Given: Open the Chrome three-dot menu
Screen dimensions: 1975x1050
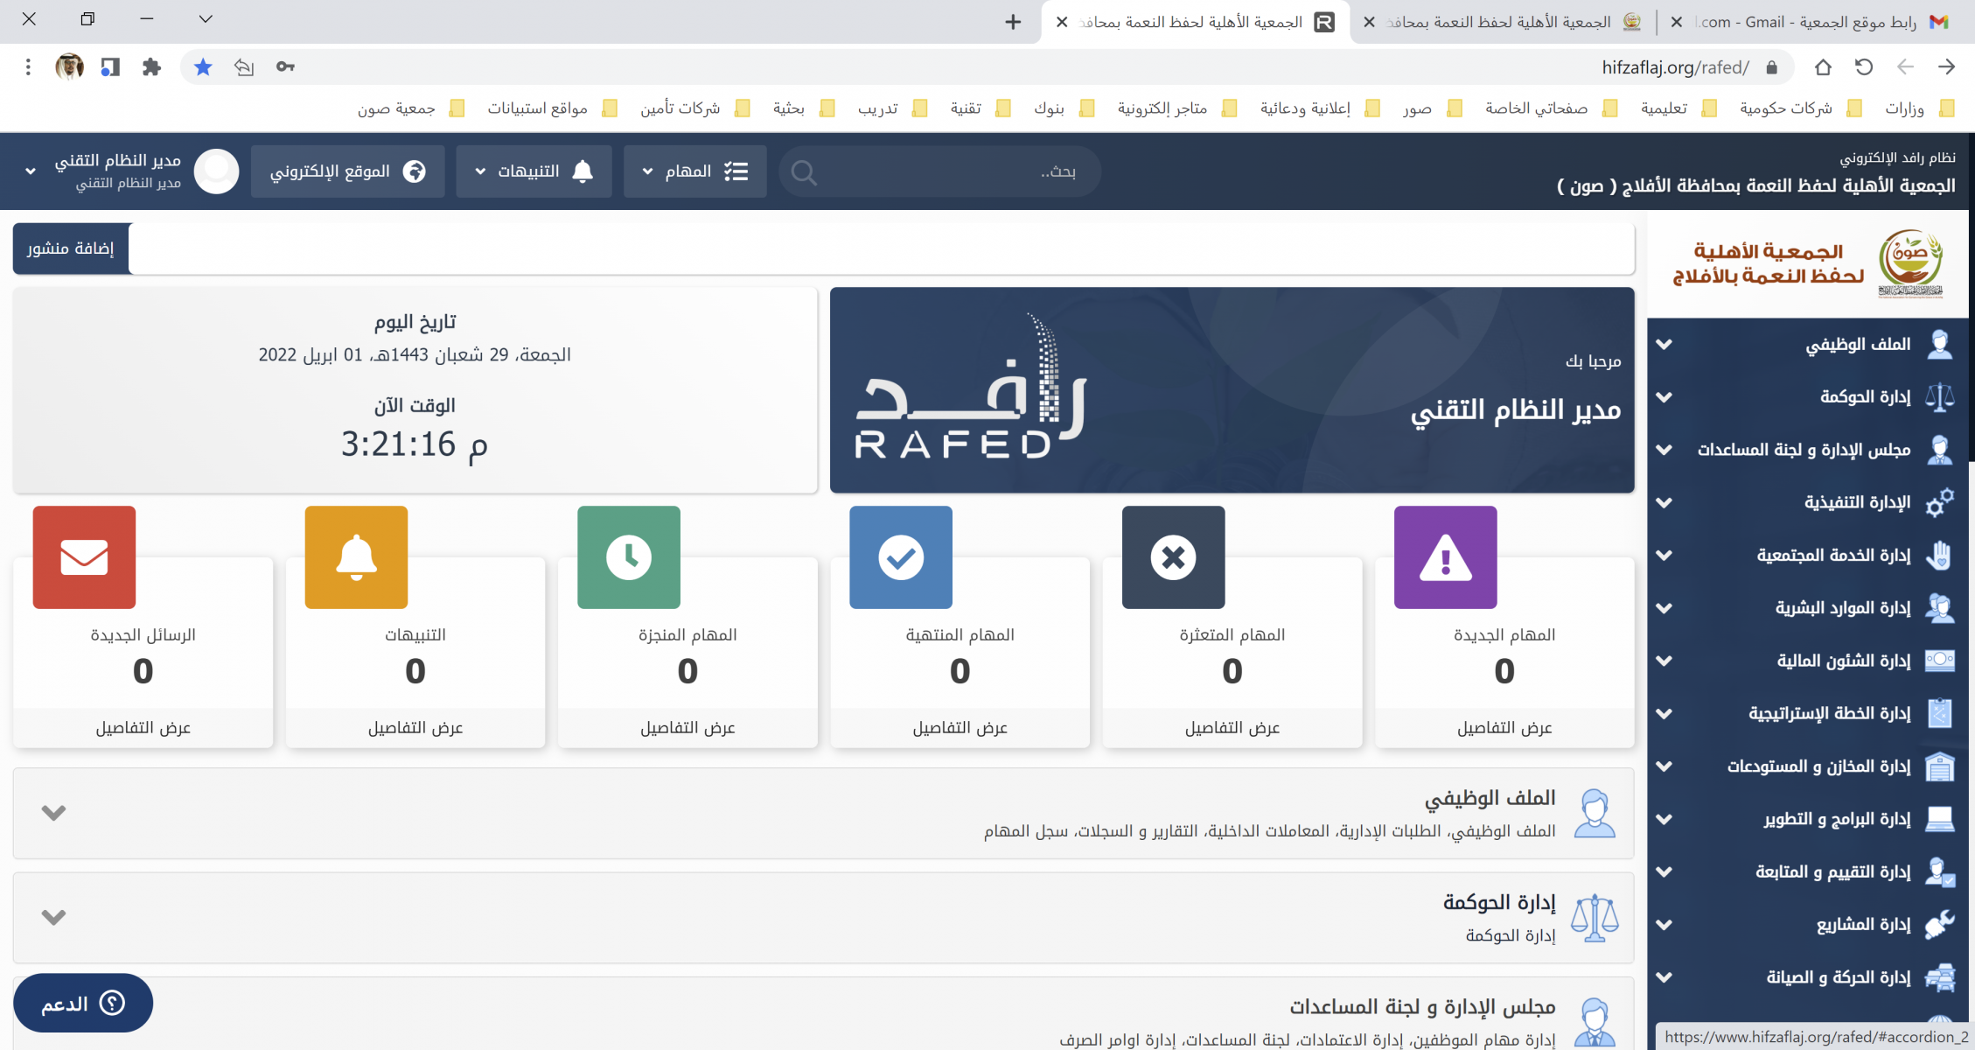Looking at the screenshot, I should (28, 66).
